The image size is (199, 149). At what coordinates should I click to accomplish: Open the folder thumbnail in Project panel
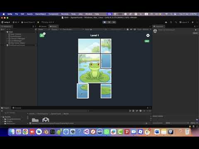coord(35,120)
